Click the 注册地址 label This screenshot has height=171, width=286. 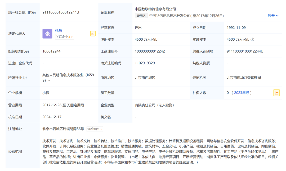coord(15,129)
